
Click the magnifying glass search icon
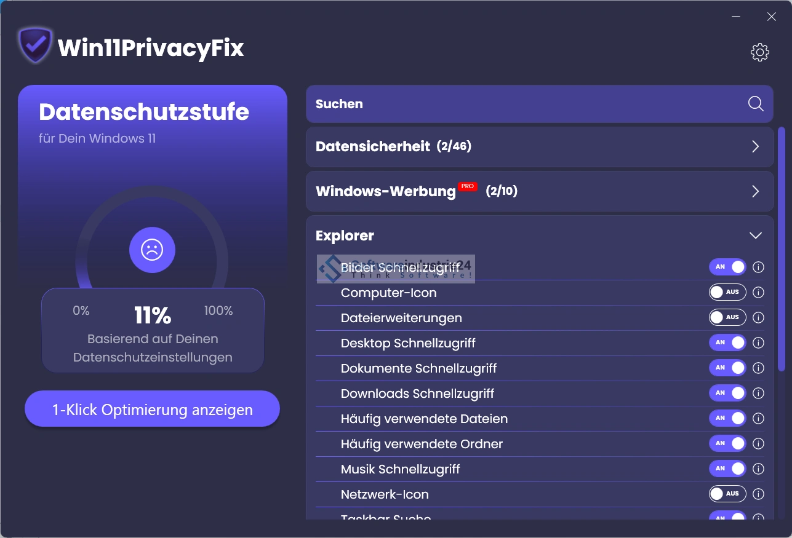point(756,104)
